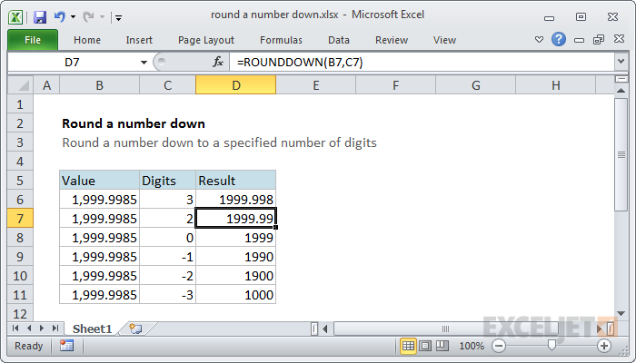Select row 11 header
This screenshot has width=636, height=363.
coord(20,295)
